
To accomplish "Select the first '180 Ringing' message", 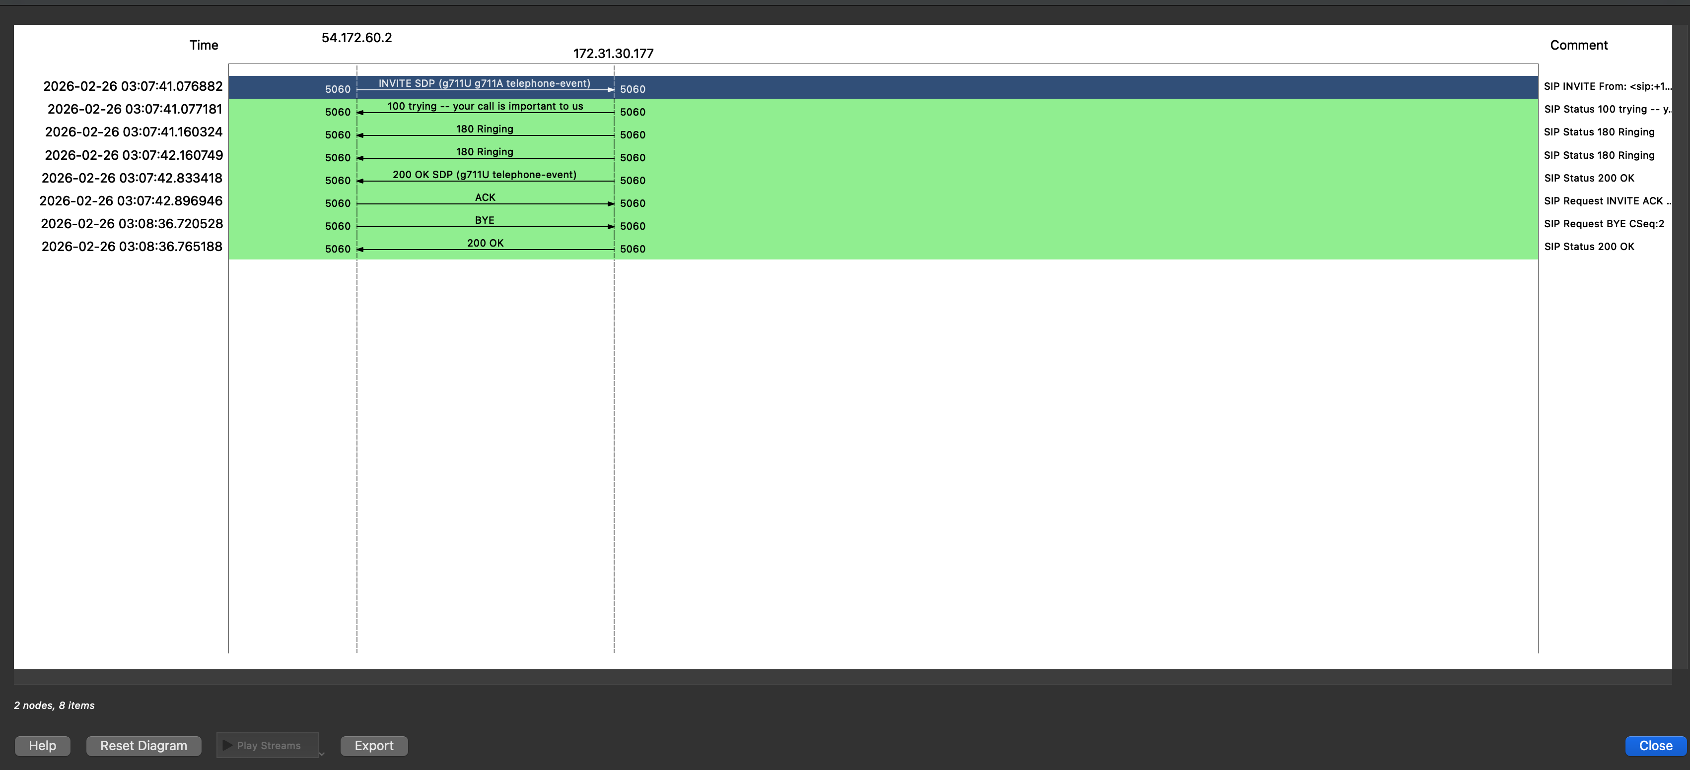I will (486, 132).
